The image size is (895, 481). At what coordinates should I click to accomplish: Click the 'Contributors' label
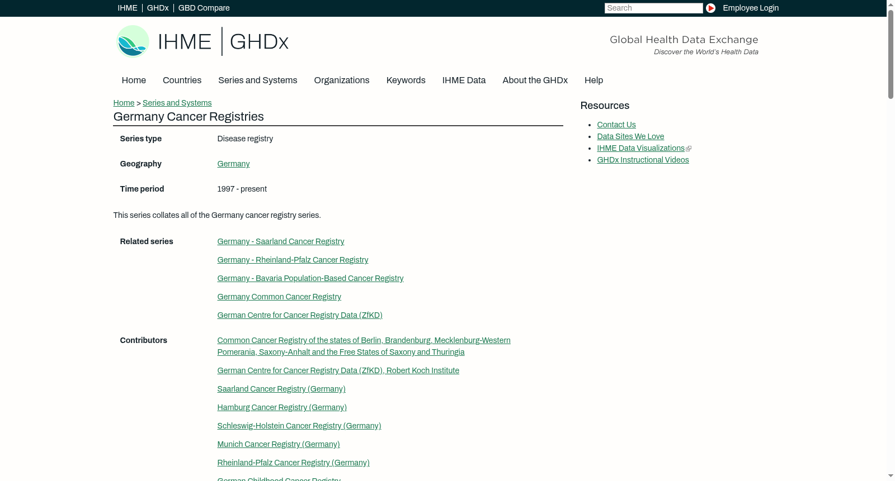coord(143,340)
